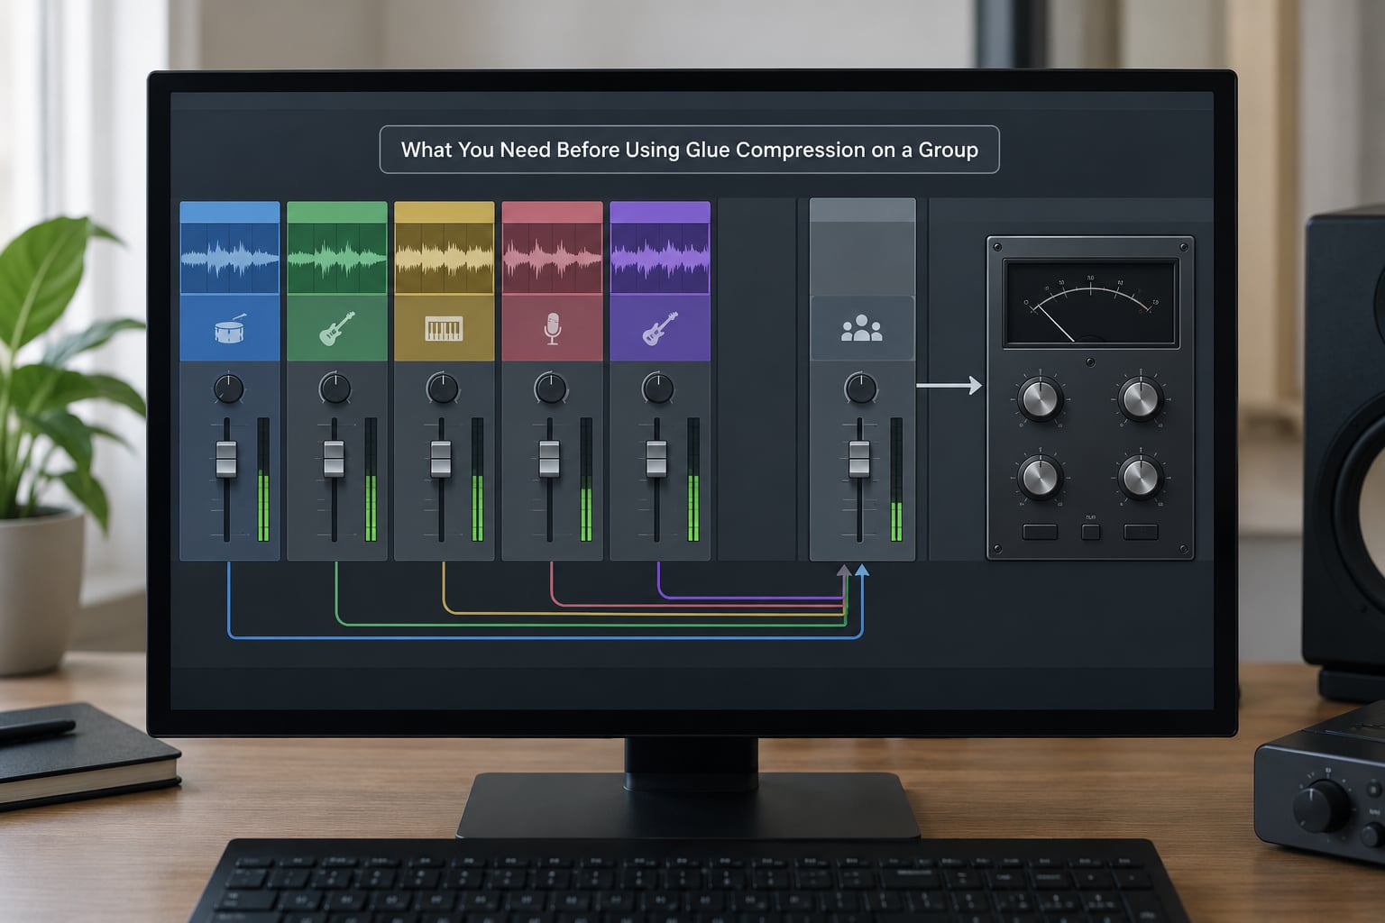The image size is (1385, 923).
Task: Click the compressor bottom-left knob
Action: point(1040,478)
